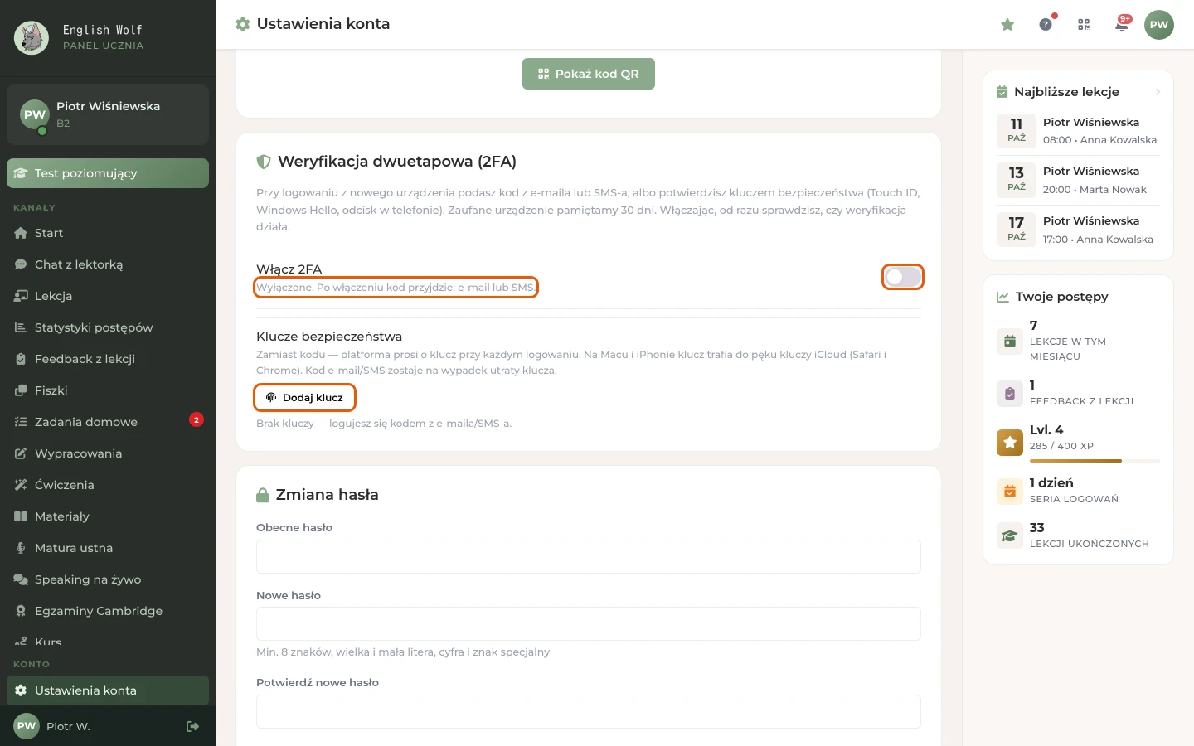Click the XP progress bar 285 / 400
Viewport: 1194px width, 746px height.
(x=1094, y=461)
